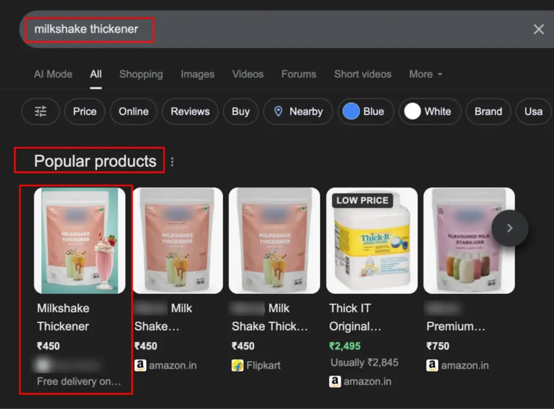Switch to the Images tab

tap(197, 74)
